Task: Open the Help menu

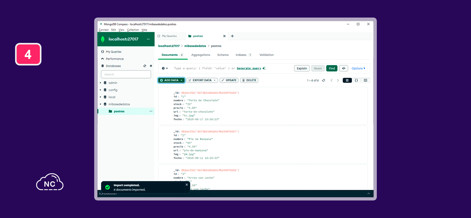Action: (144, 30)
